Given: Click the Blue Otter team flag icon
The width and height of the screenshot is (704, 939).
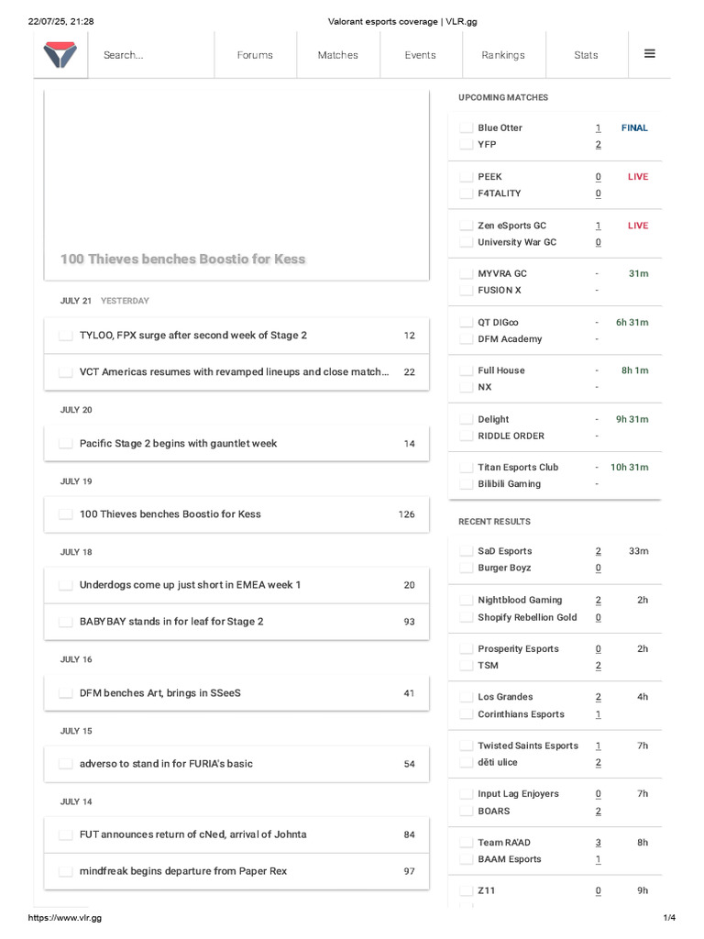Looking at the screenshot, I should (x=467, y=128).
